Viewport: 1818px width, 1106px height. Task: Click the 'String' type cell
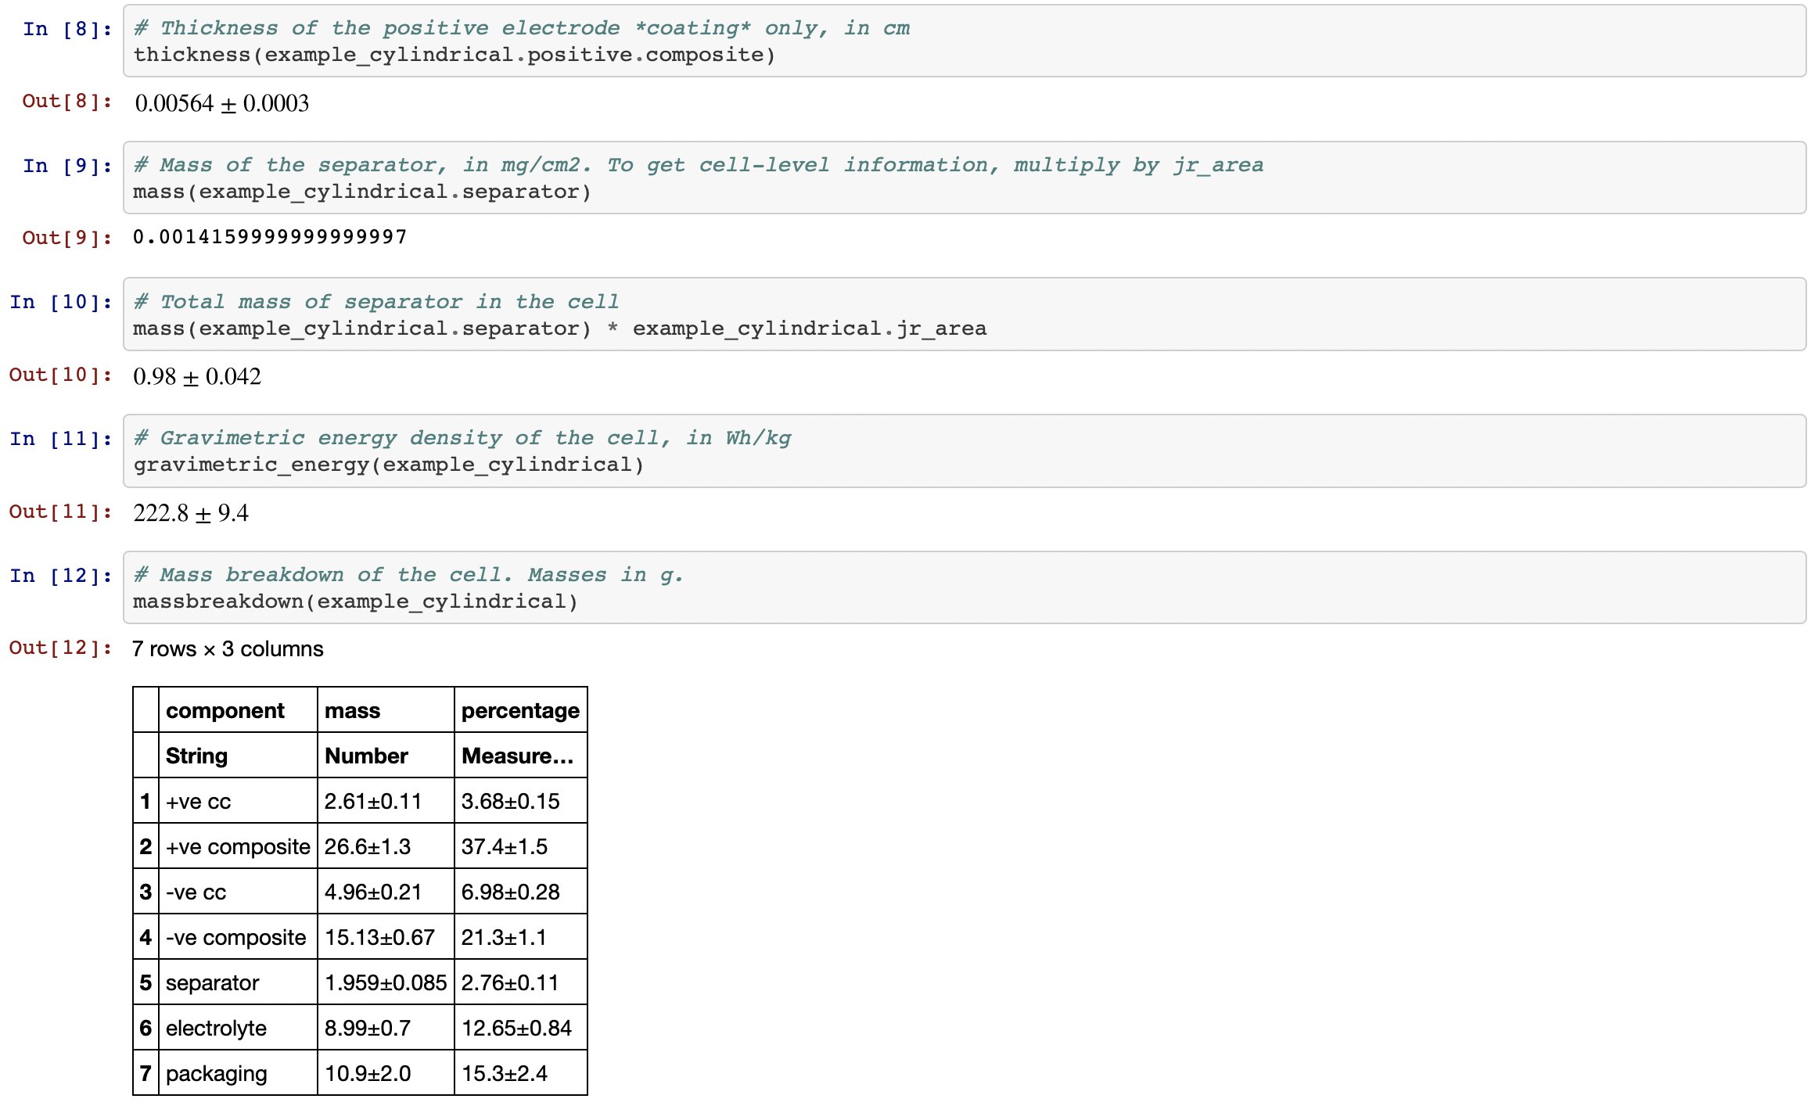point(238,756)
